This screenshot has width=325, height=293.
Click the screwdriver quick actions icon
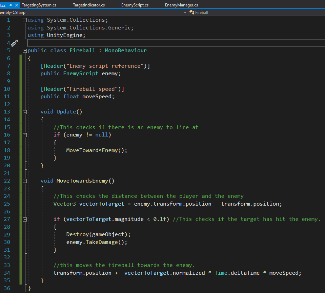coord(14,43)
